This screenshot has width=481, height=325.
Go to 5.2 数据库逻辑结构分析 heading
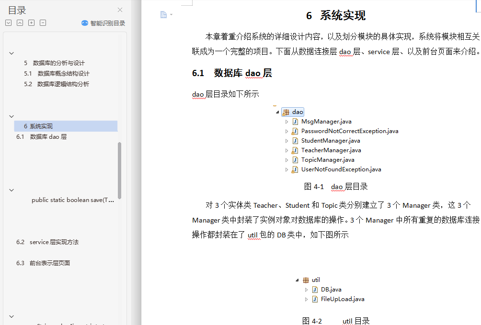point(57,84)
